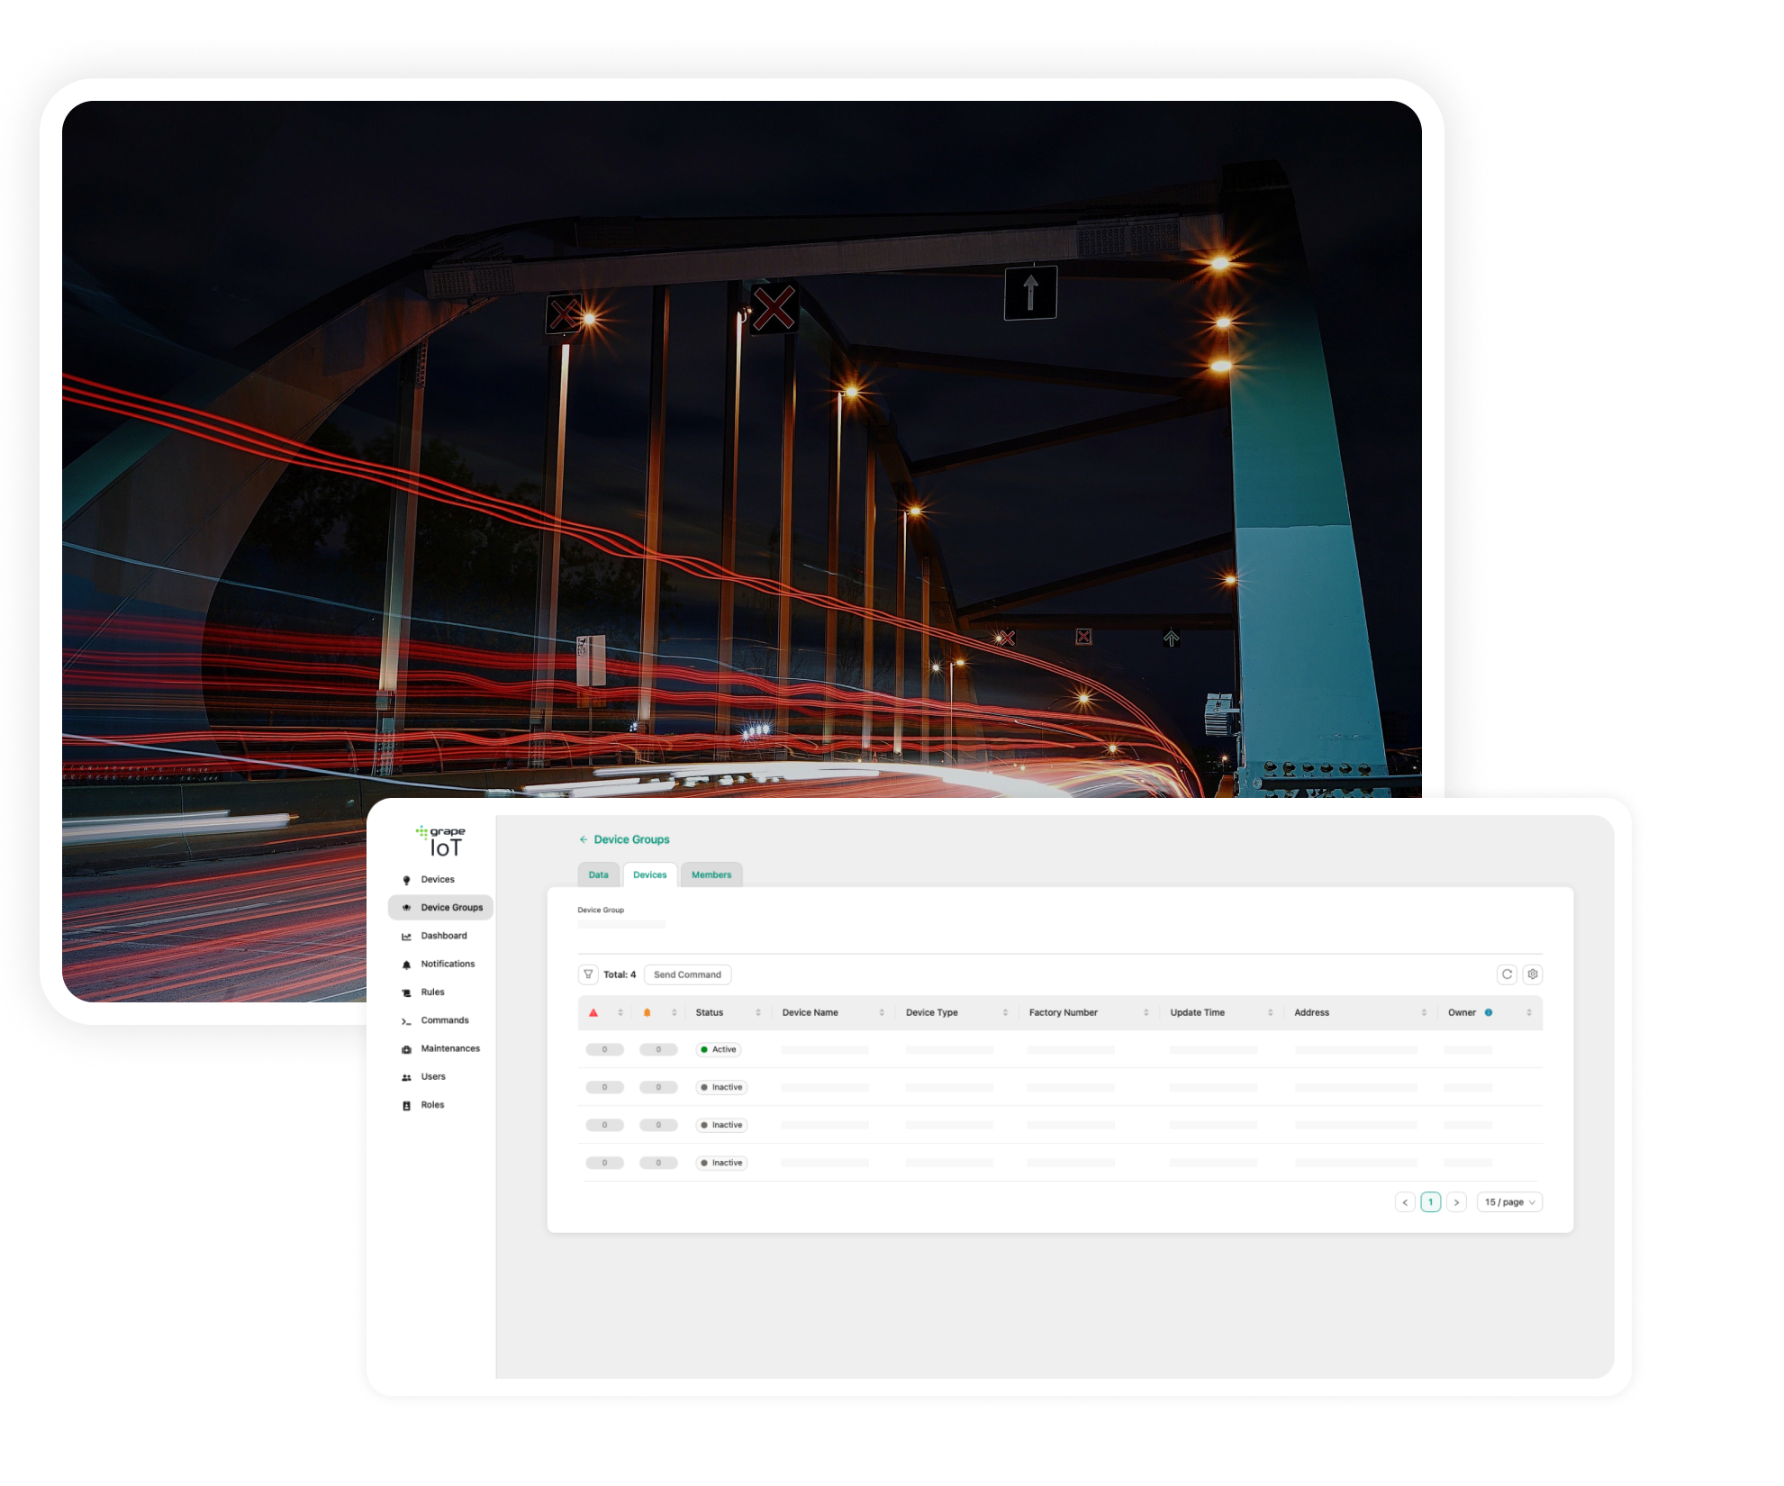Click the Devices sidebar icon
The image size is (1784, 1486).
(x=407, y=880)
